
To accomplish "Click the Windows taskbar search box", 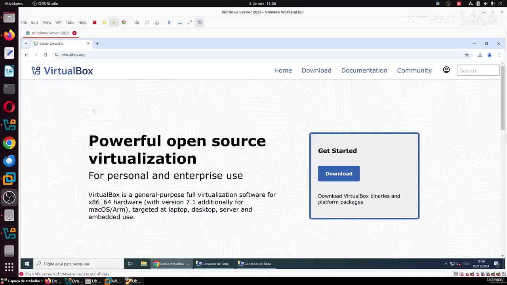I will tap(78, 264).
